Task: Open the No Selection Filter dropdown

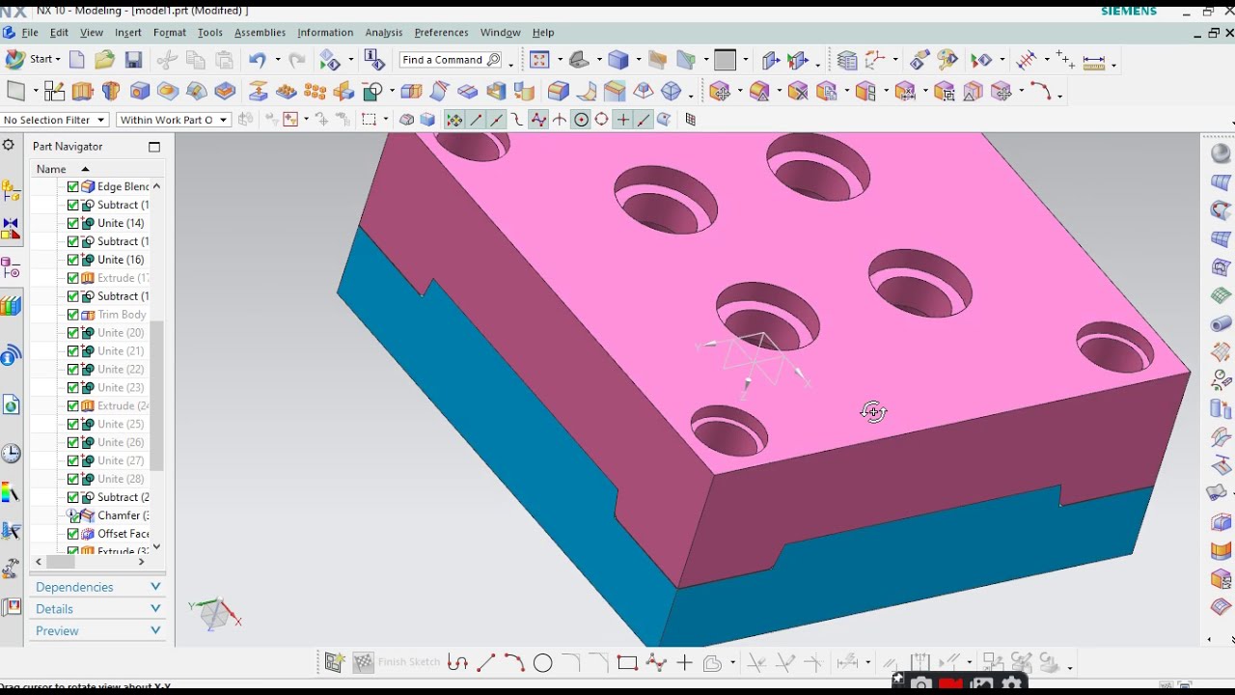Action: click(55, 120)
